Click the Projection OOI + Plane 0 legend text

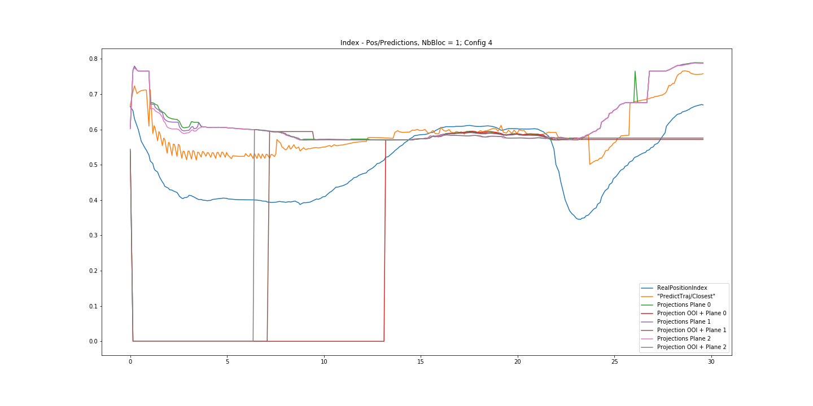point(692,313)
